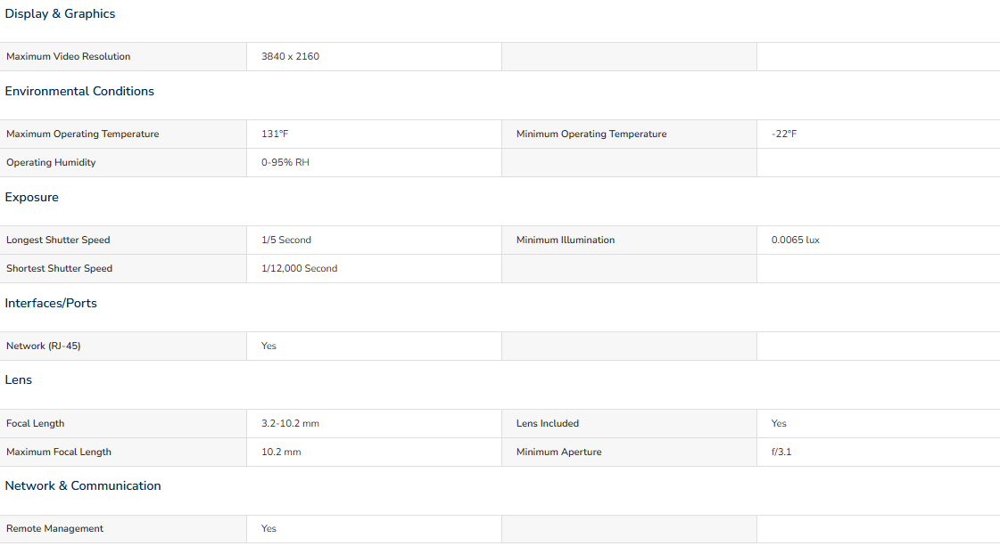Select the Environmental Conditions heading
Screen dimensions: 1000x546
pyautogui.click(x=79, y=91)
